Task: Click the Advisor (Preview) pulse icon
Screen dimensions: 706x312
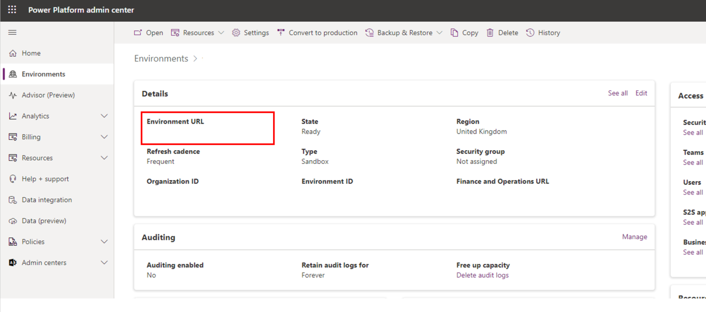Action: (13, 95)
